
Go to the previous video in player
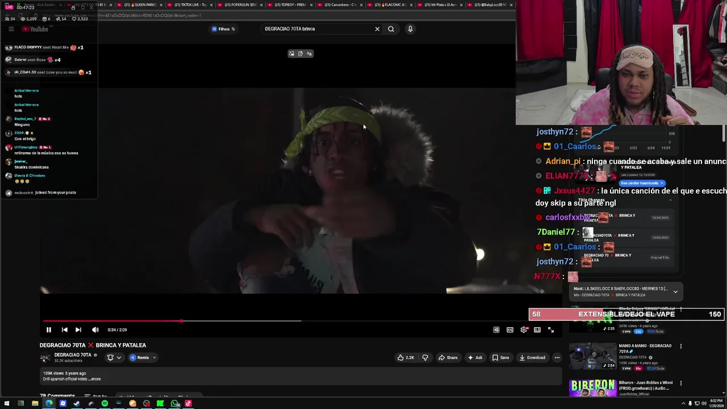pyautogui.click(x=64, y=329)
